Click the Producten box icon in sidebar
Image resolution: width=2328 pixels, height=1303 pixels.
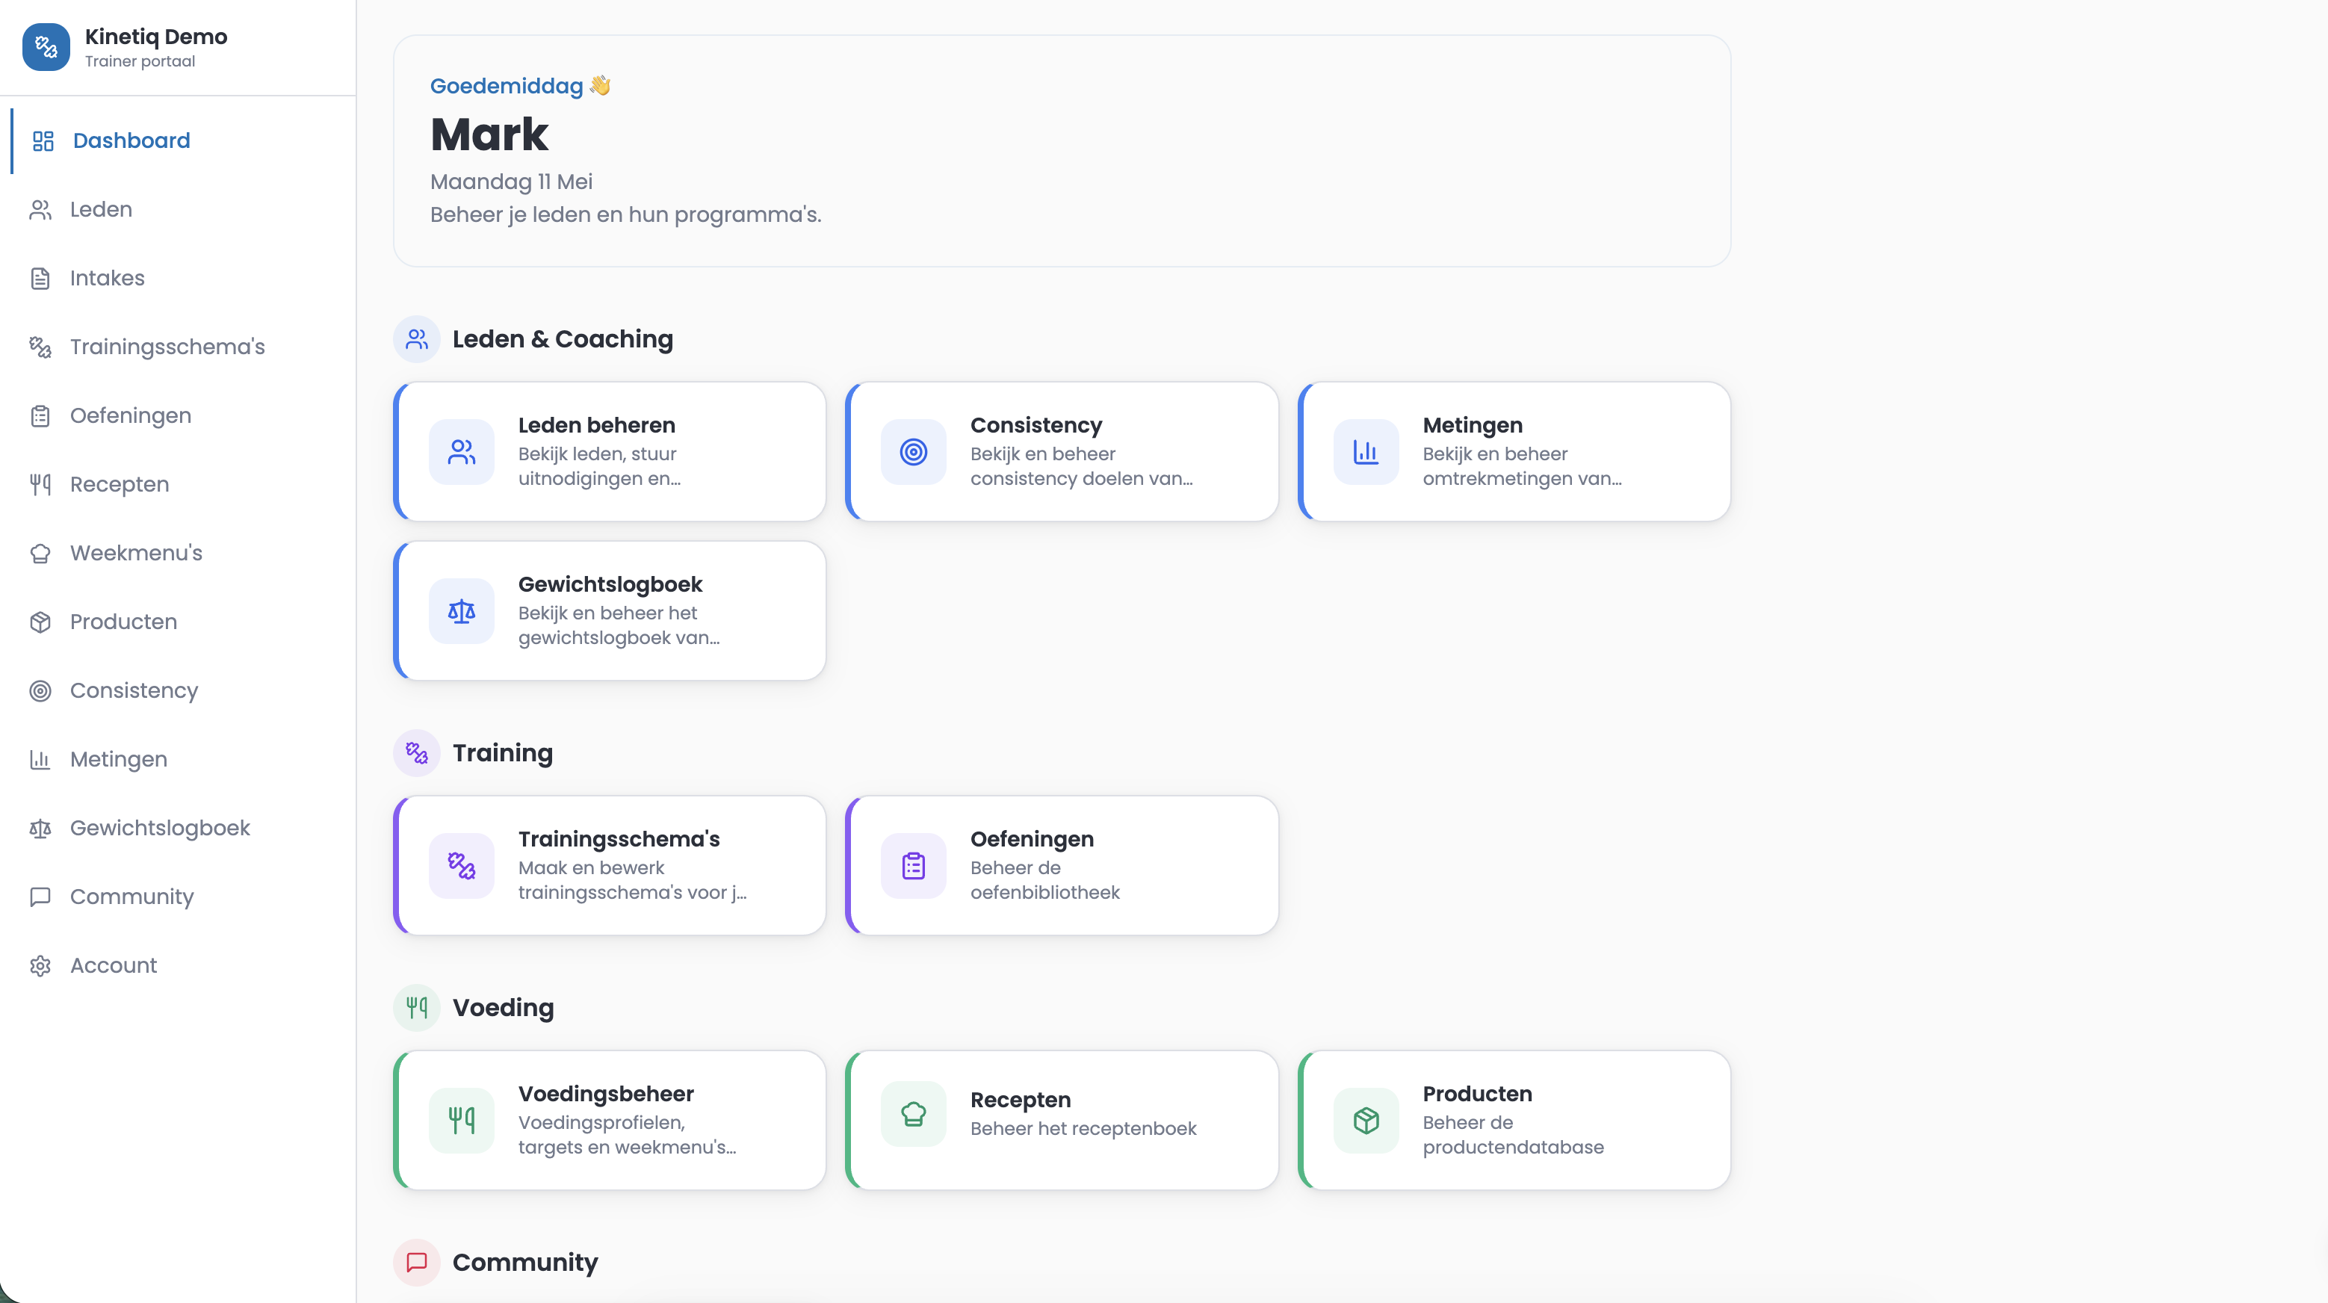(x=40, y=622)
